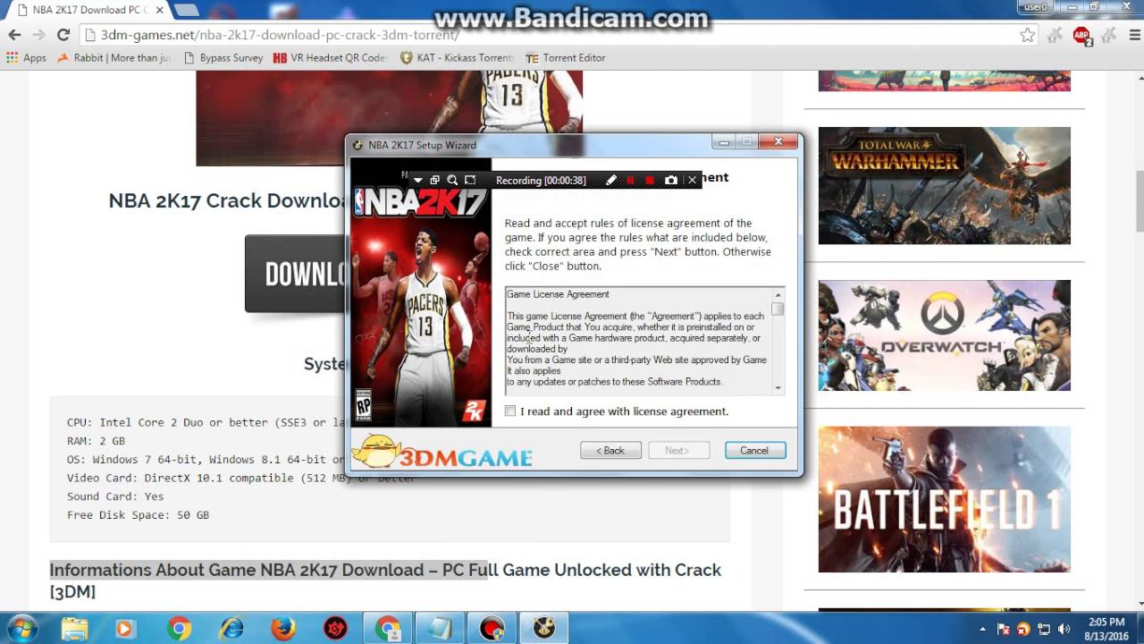Go back in Chrome
This screenshot has width=1144, height=644.
(14, 35)
